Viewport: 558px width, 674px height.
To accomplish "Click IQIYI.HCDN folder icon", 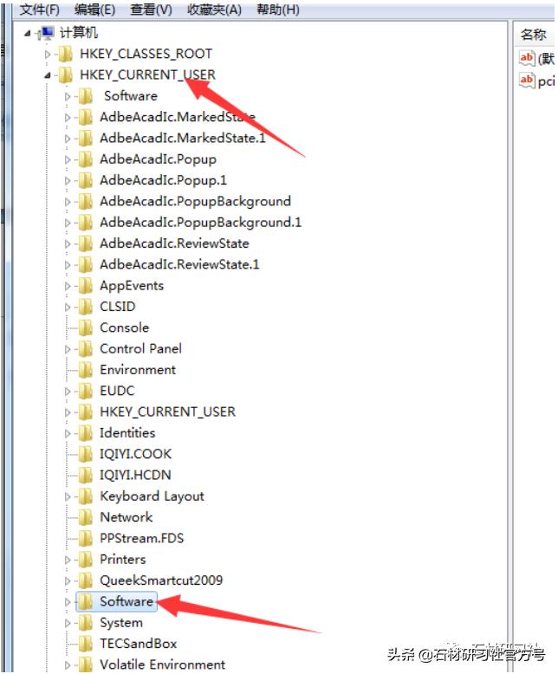I will pos(85,476).
